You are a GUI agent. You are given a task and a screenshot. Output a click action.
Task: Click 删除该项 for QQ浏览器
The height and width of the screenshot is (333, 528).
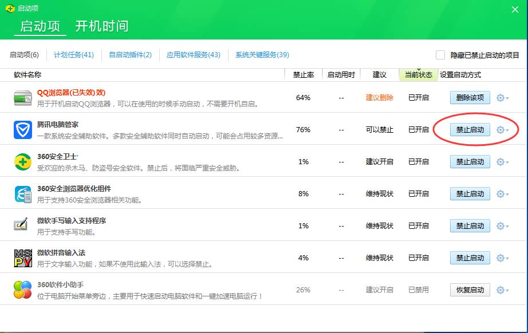(x=470, y=98)
